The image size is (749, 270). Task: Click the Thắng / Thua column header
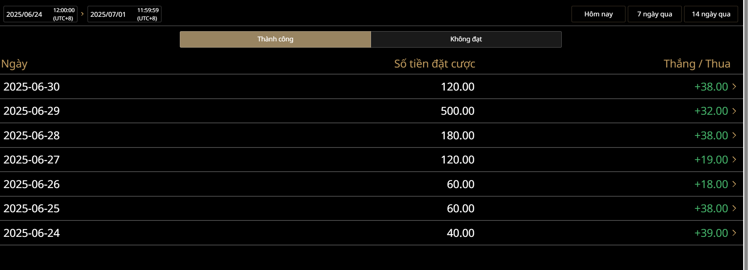coord(697,64)
